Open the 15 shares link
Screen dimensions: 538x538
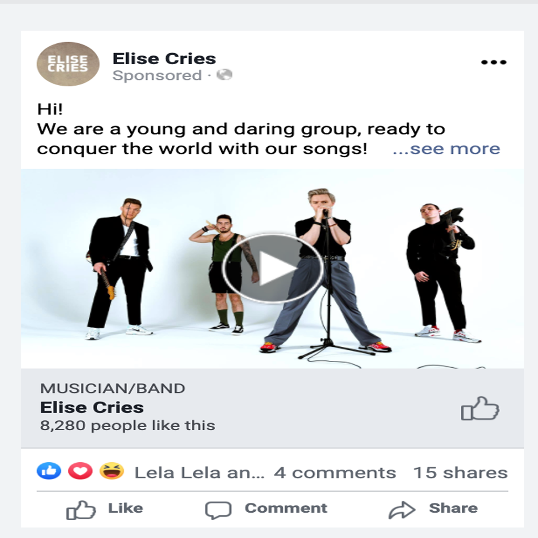click(x=460, y=473)
